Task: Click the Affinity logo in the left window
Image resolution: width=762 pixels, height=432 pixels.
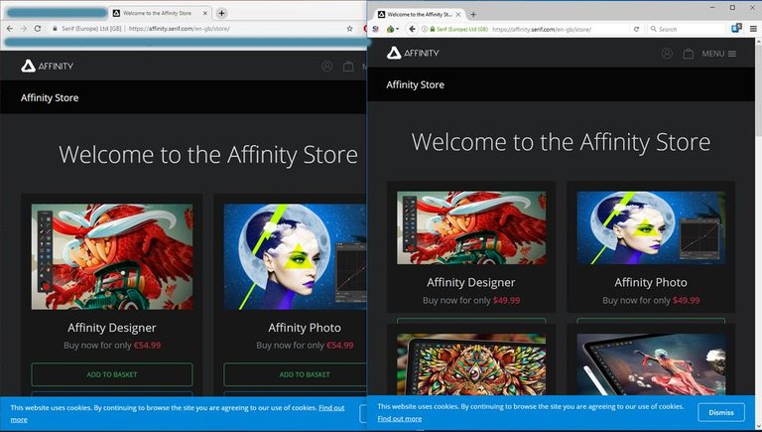Action: pyautogui.click(x=48, y=66)
